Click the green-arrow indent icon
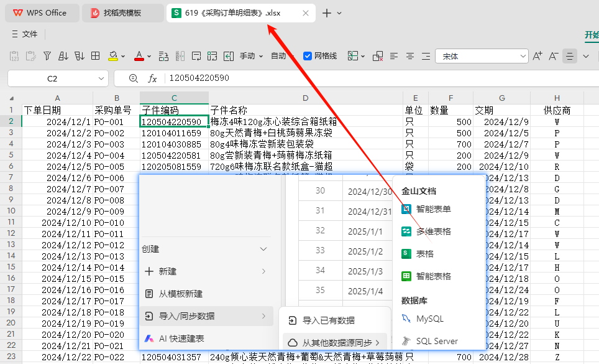 [229, 56]
